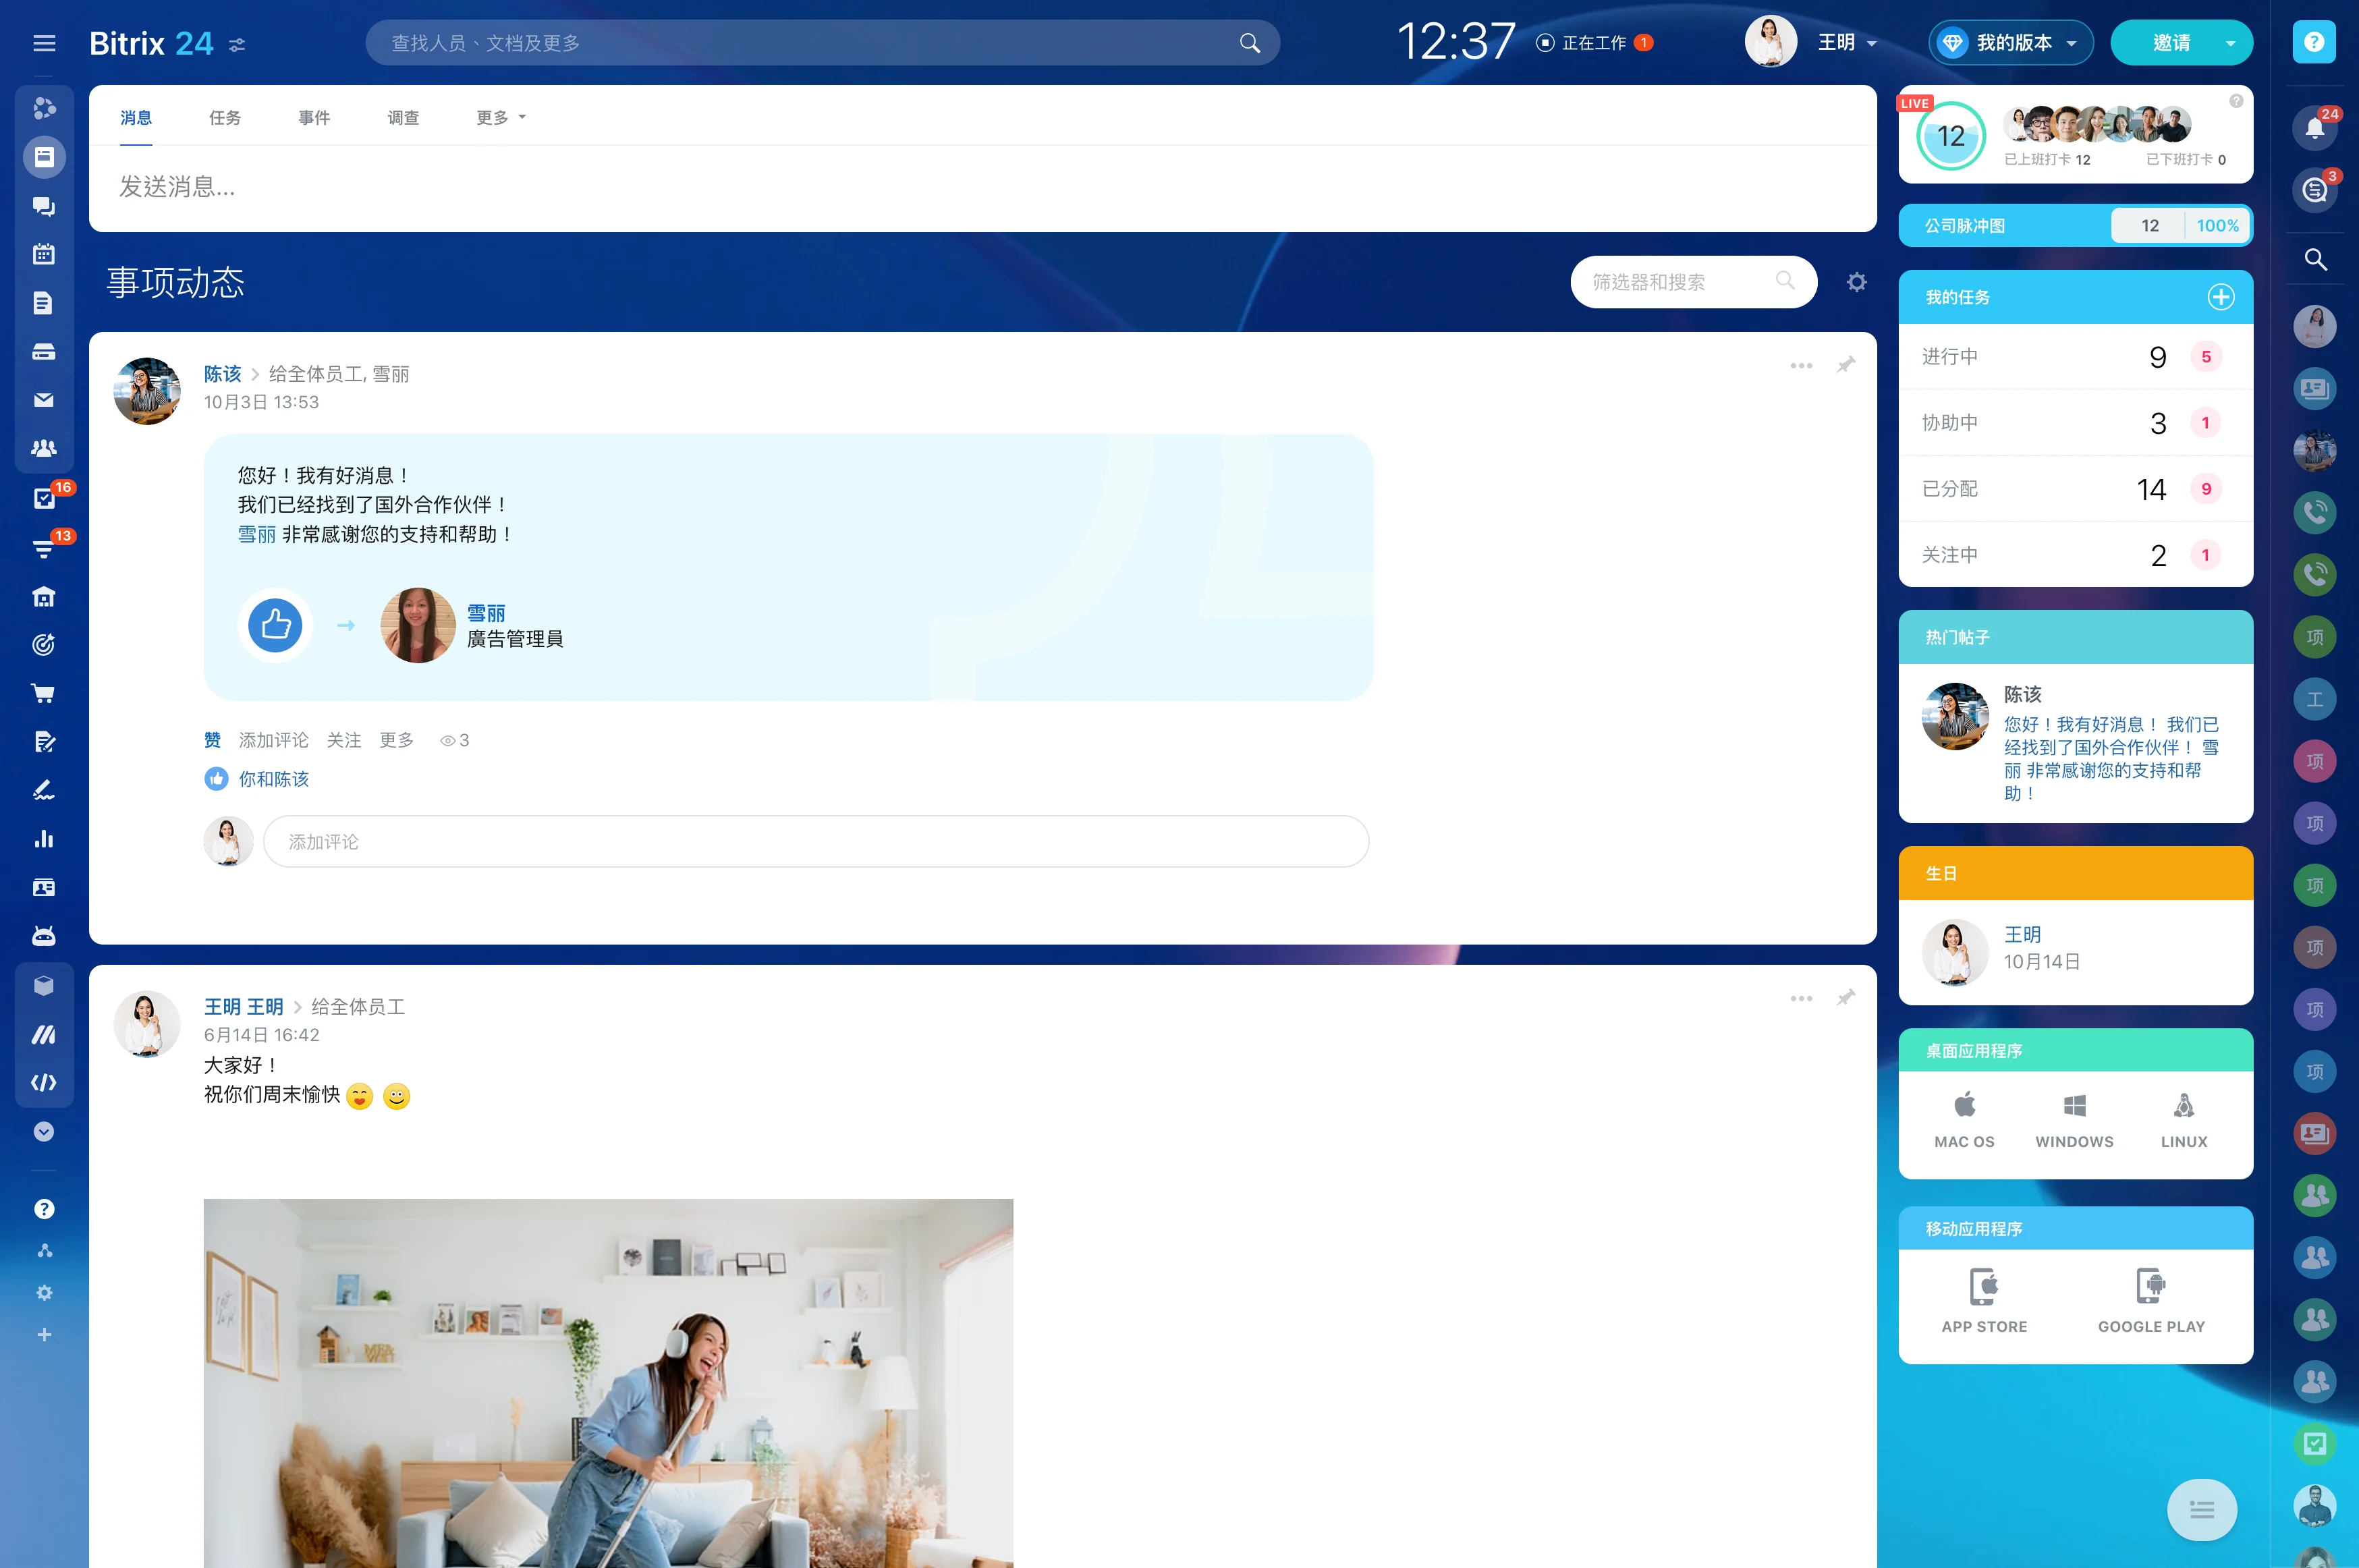The height and width of the screenshot is (1568, 2359).
Task: Click the 发送消息 message input
Action: point(982,187)
